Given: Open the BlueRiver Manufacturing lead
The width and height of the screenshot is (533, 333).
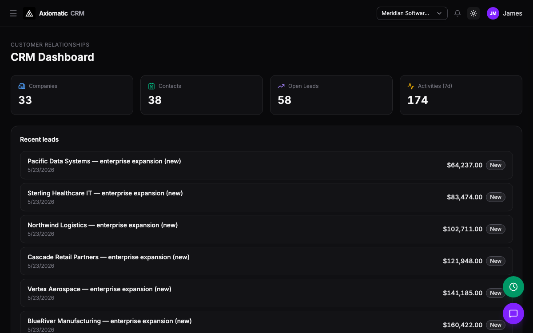Looking at the screenshot, I should (x=266, y=322).
